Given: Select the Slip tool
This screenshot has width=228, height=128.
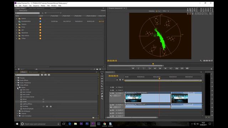Looking at the screenshot, I should 102,89.
